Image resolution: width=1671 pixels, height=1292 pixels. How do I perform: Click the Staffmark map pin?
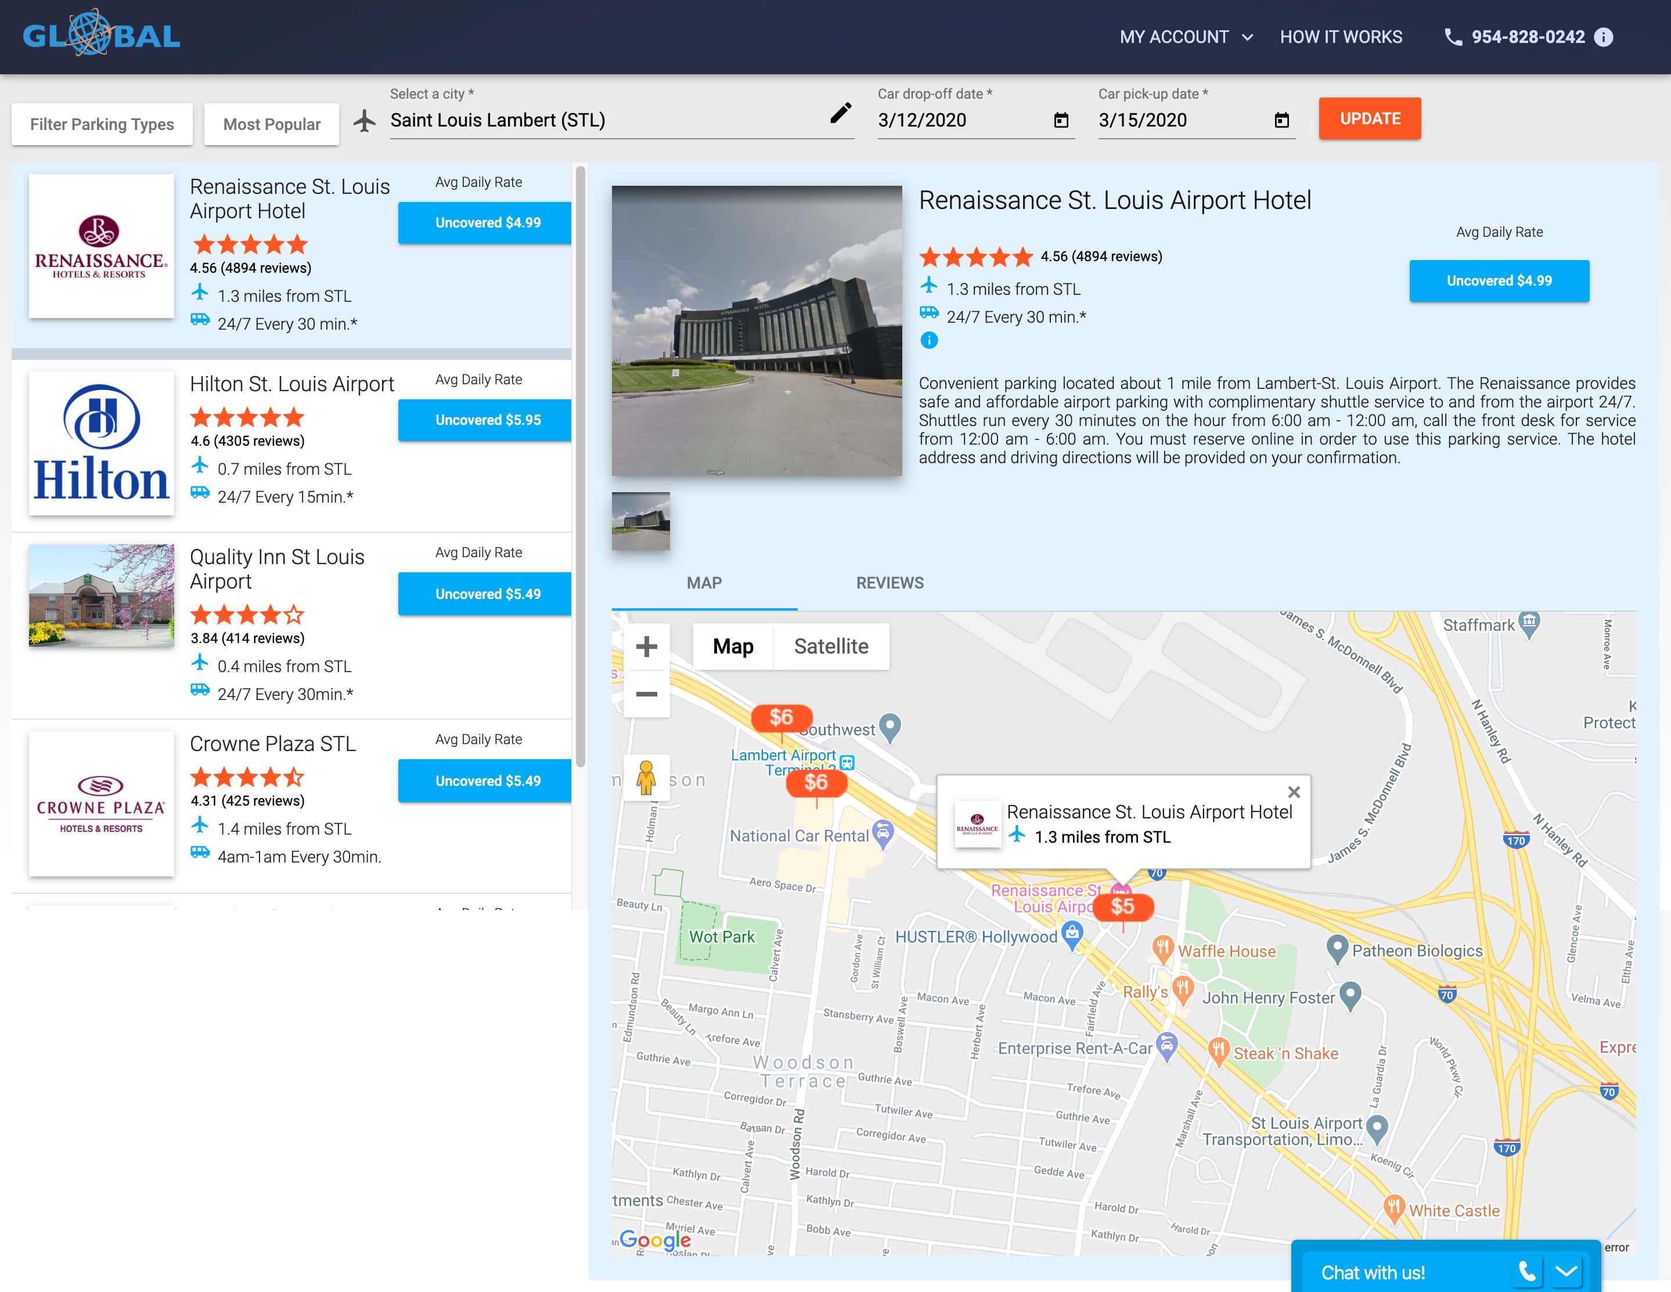pyautogui.click(x=1528, y=624)
